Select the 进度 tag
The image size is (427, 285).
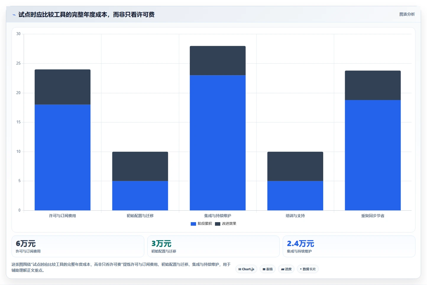(286, 269)
